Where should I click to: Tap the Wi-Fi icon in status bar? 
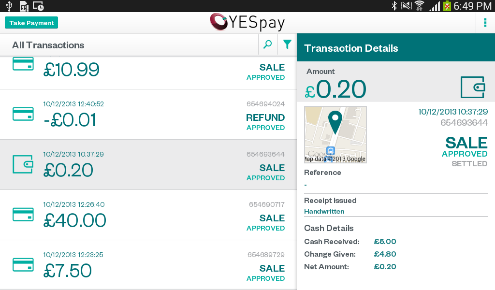click(419, 6)
